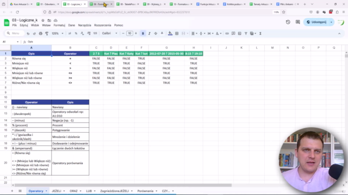Open share options dropdown arrow
Viewport: 348px width, 195px height.
[331, 22]
